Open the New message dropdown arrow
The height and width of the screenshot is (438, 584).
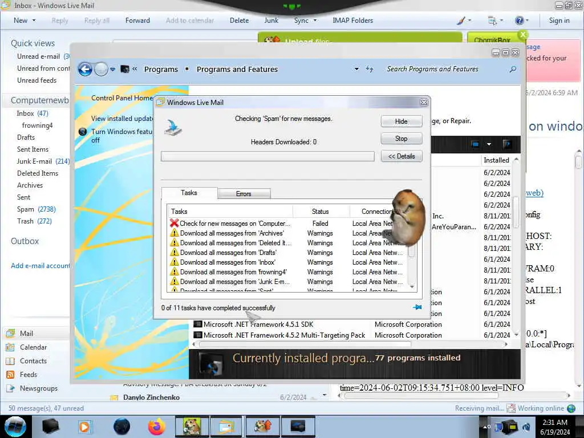[34, 21]
